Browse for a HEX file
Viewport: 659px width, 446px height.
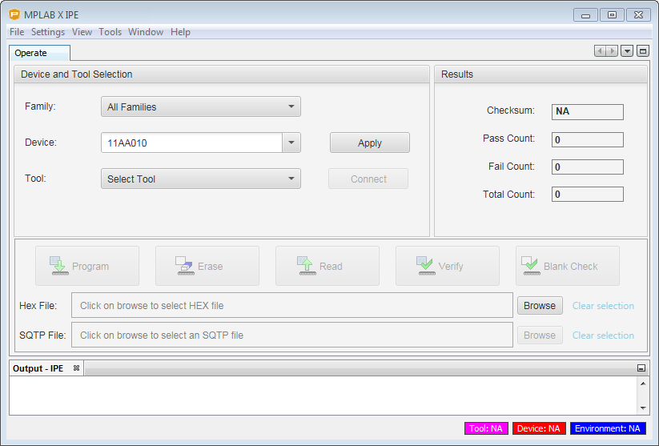tap(540, 306)
